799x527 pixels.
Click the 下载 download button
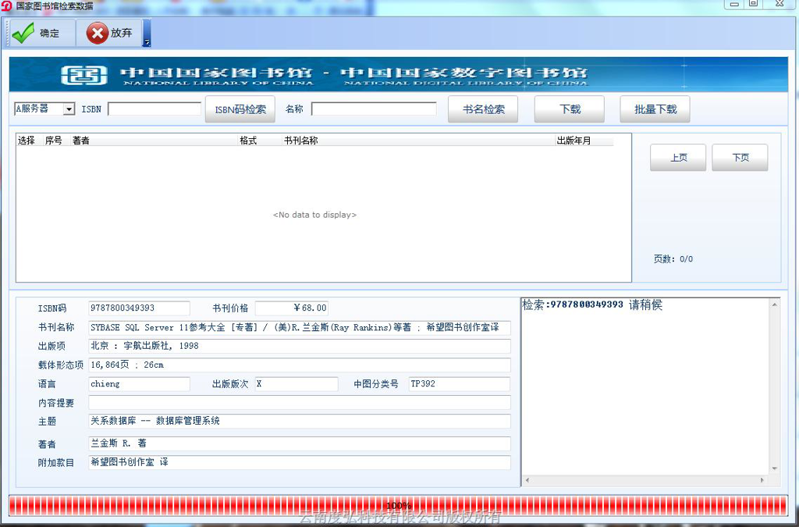[x=570, y=109]
